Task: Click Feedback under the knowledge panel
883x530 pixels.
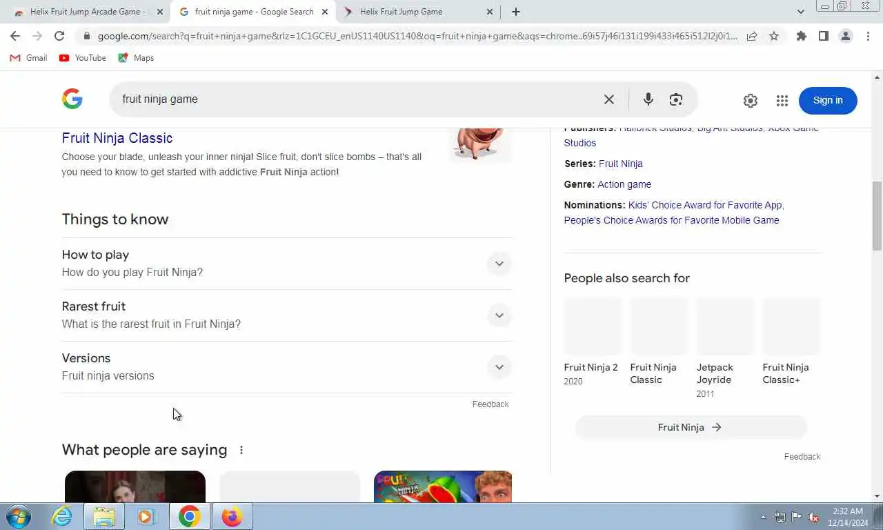Action: (x=802, y=457)
